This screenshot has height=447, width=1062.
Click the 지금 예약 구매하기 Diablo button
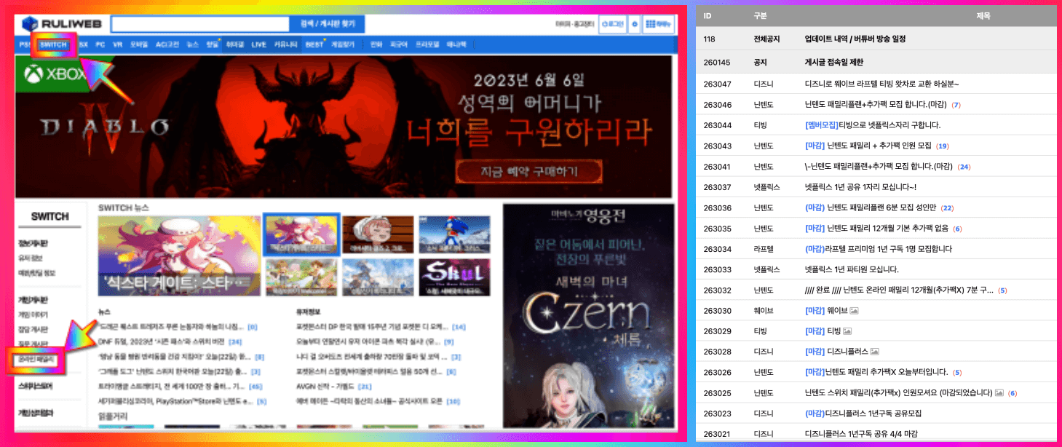[529, 172]
